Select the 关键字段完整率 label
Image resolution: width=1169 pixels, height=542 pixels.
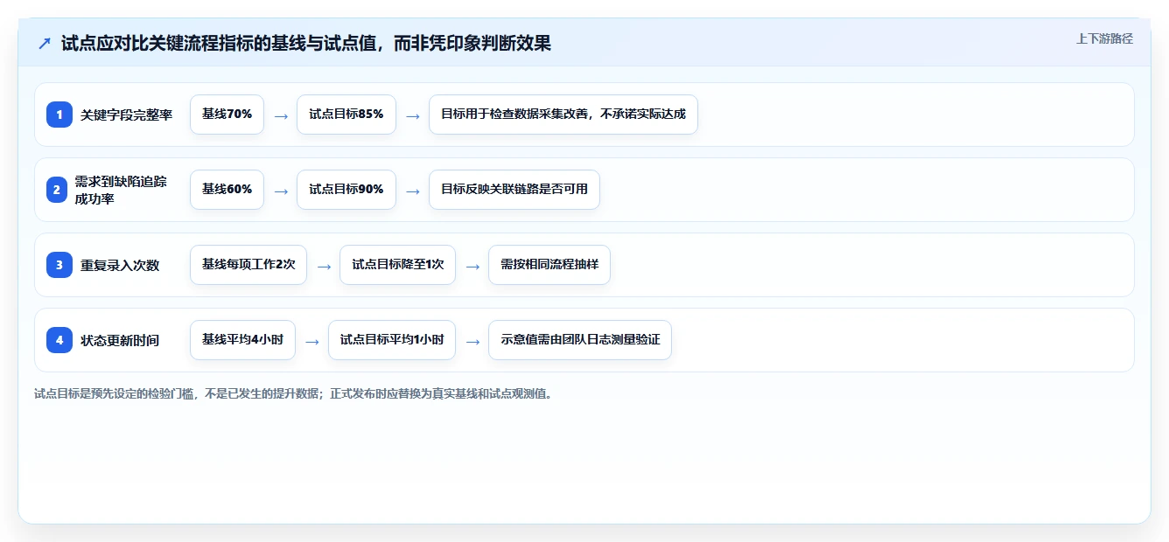127,115
